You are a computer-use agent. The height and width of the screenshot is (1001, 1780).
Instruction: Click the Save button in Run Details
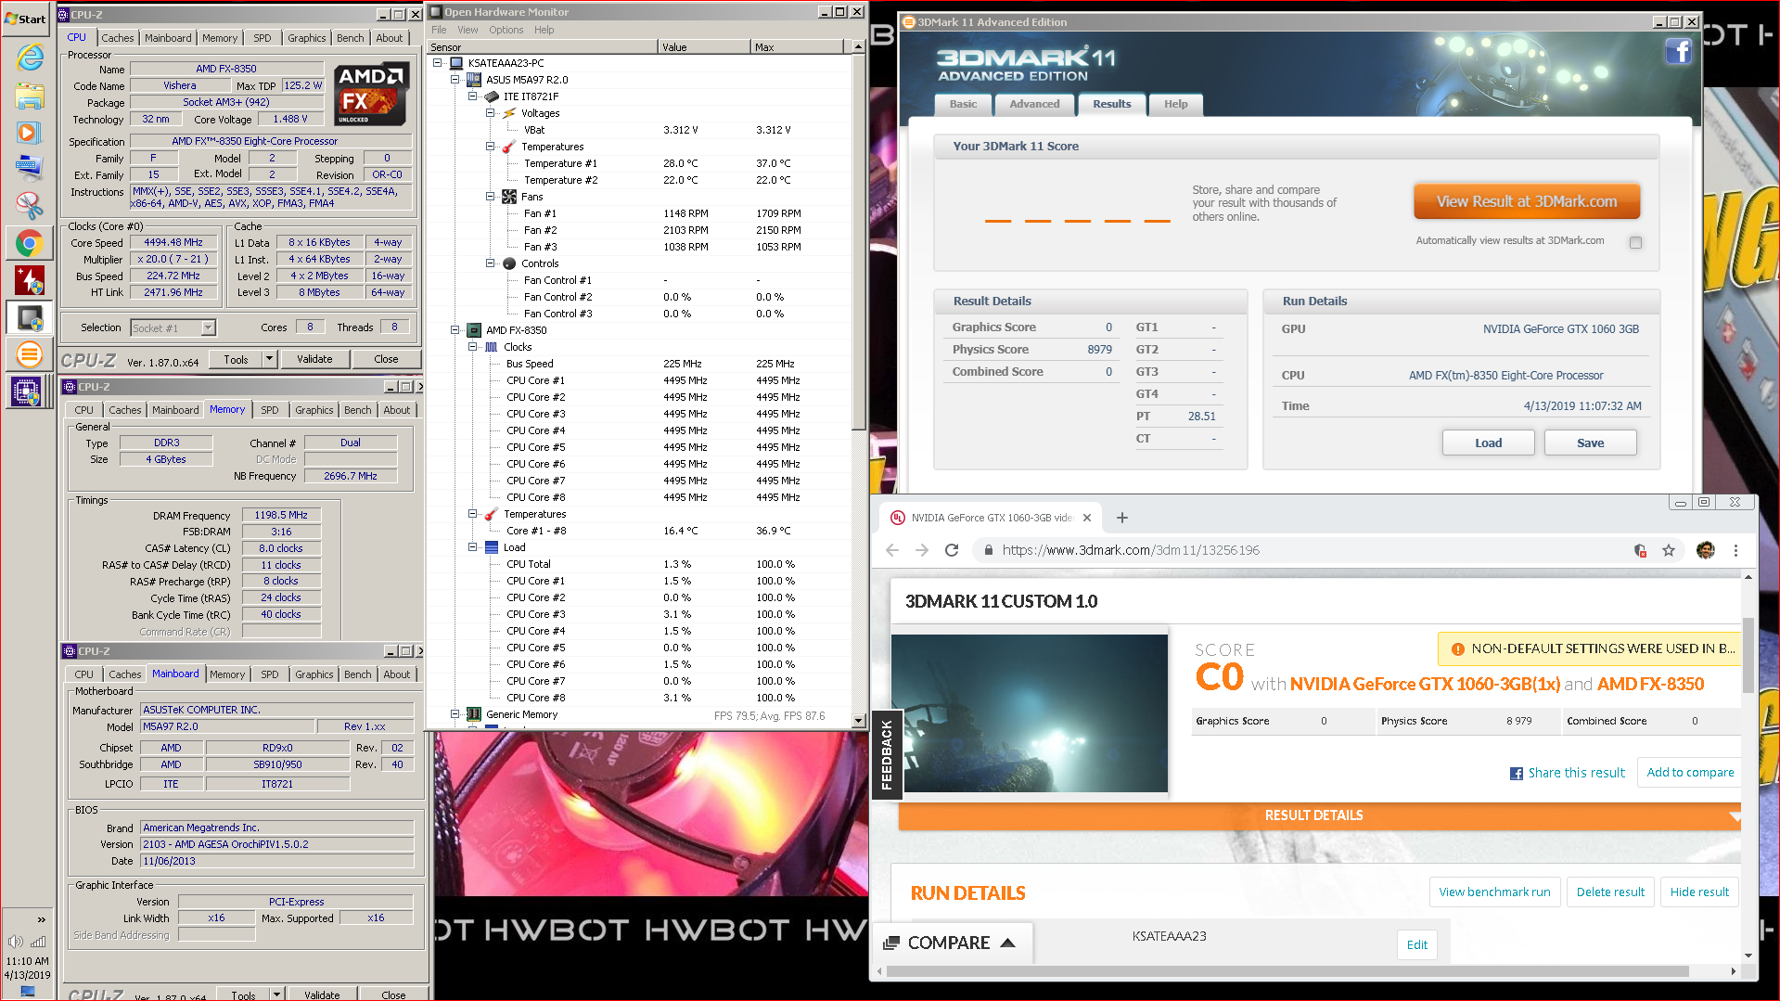[x=1590, y=443]
